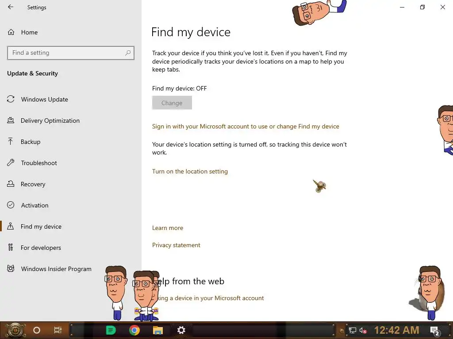This screenshot has width=453, height=339.
Task: Click the Settings gear on taskbar
Action: [x=181, y=330]
